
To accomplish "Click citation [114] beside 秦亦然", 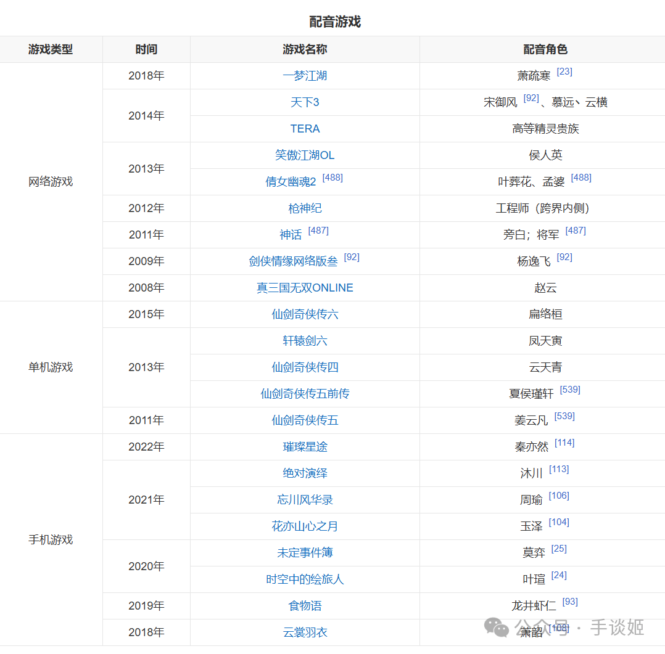I will 564,443.
